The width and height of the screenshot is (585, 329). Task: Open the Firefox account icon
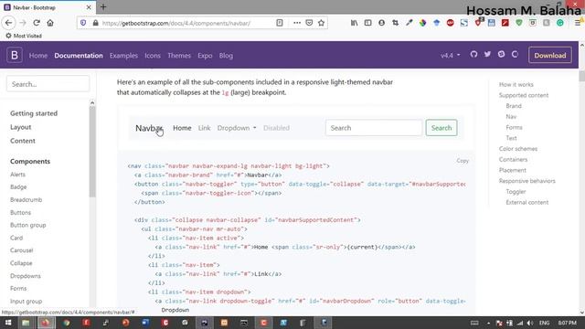tap(381, 23)
